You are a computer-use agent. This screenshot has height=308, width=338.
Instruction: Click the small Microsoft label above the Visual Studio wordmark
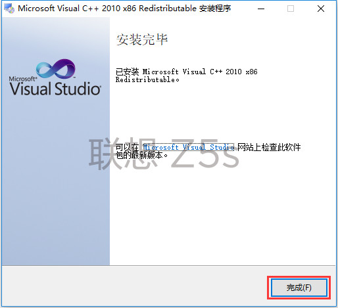(x=22, y=78)
